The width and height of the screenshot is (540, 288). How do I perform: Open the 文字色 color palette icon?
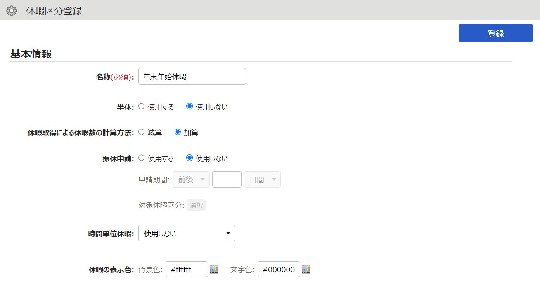(306, 269)
